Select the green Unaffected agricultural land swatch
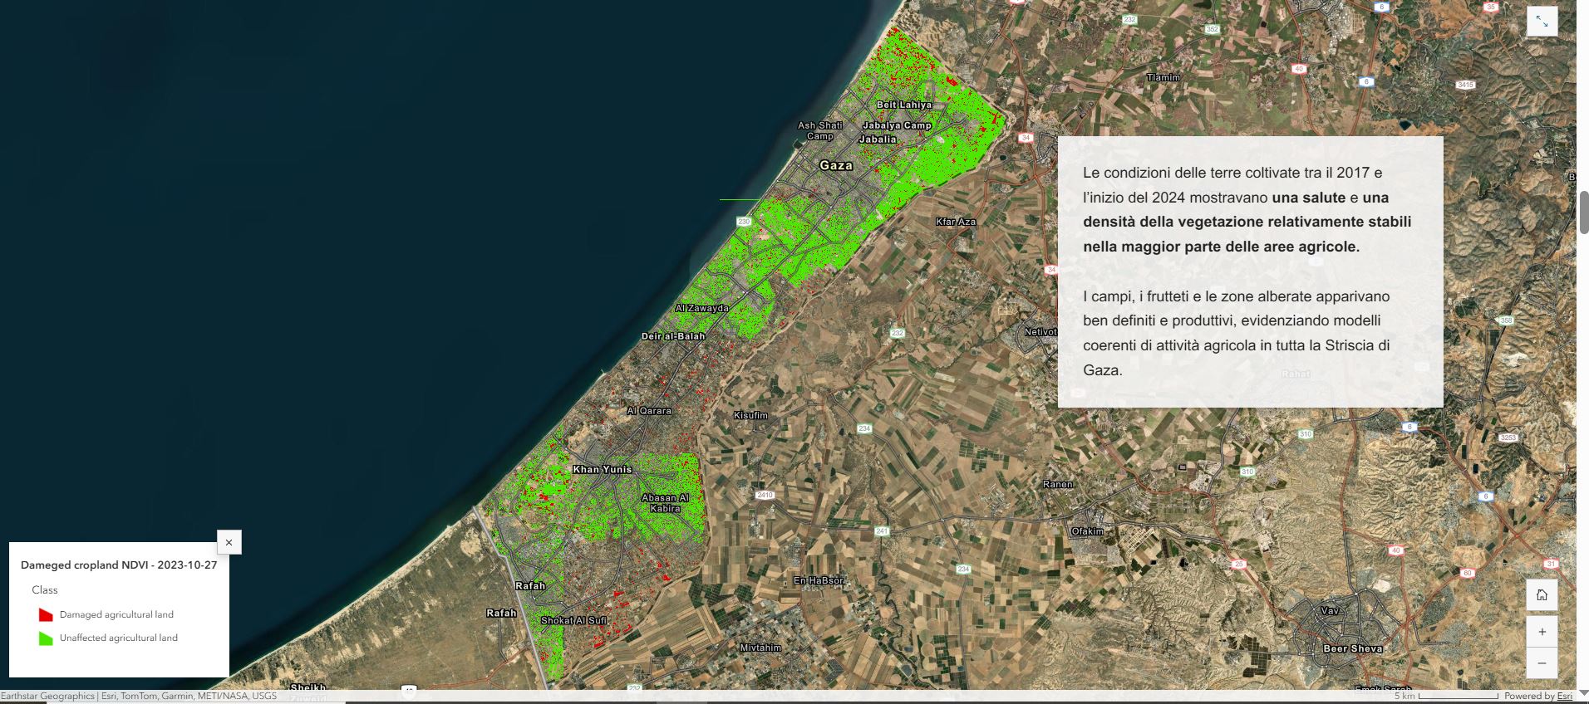This screenshot has width=1589, height=704. point(46,638)
